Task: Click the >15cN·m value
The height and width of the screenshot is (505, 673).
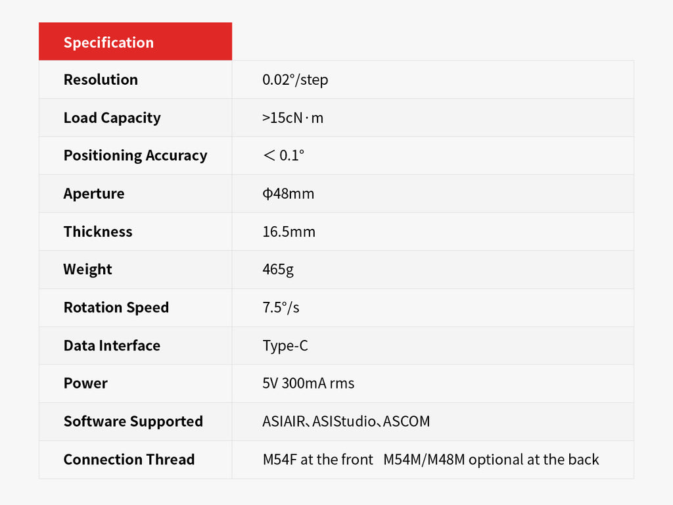Action: coord(292,118)
